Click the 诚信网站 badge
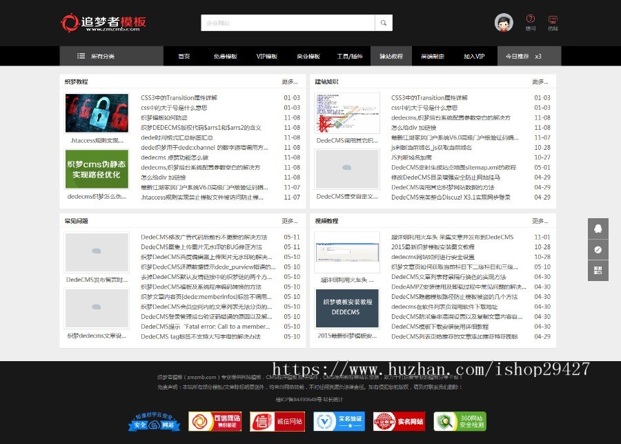 tap(277, 421)
